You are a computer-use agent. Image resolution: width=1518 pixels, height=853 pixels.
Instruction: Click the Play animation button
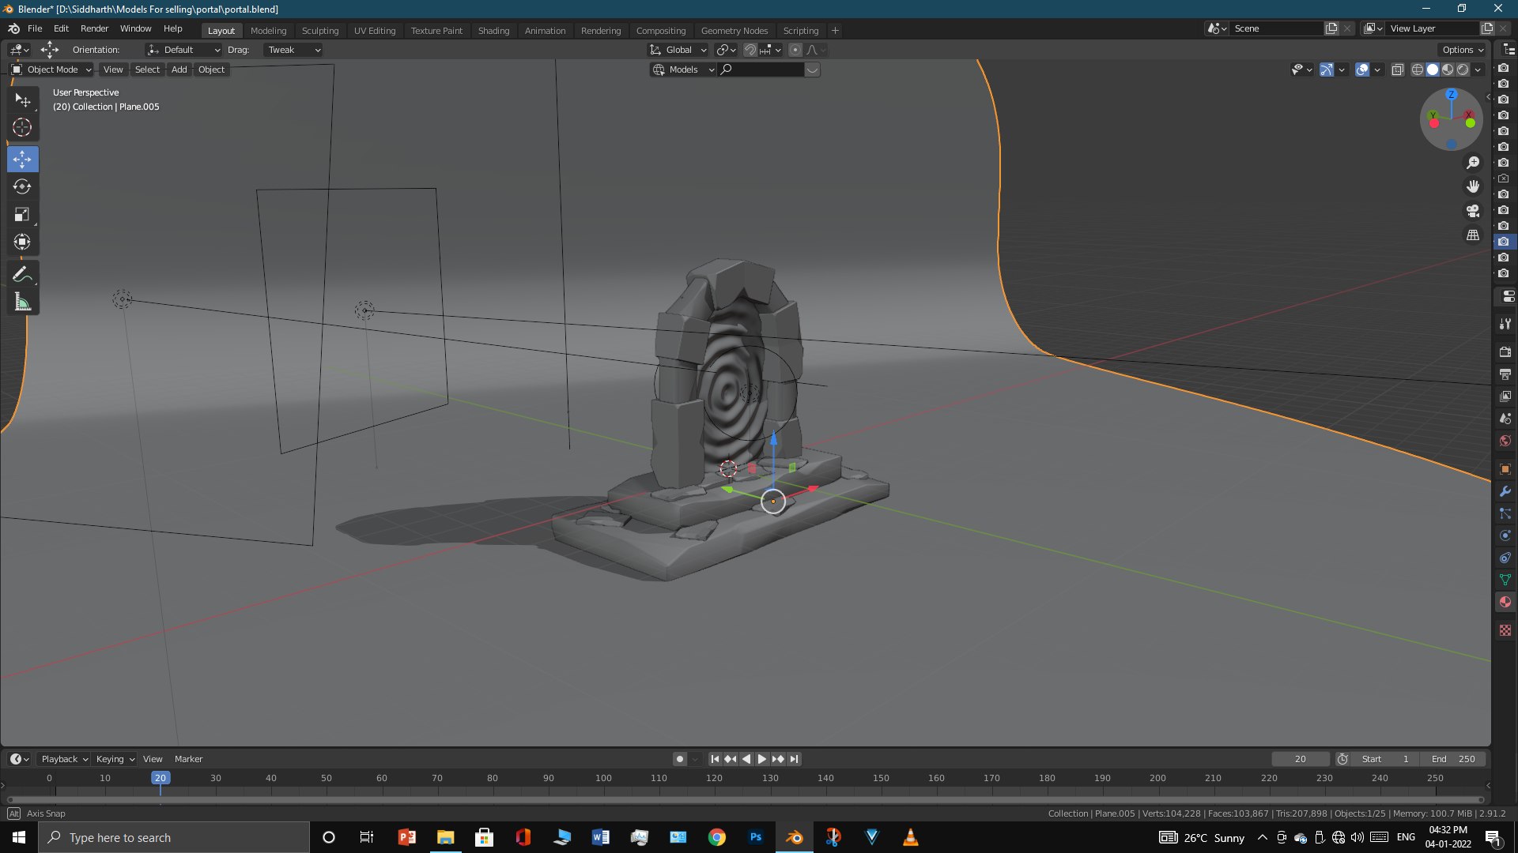tap(762, 759)
